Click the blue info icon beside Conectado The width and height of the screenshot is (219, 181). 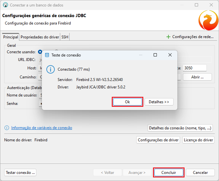pos(51,69)
